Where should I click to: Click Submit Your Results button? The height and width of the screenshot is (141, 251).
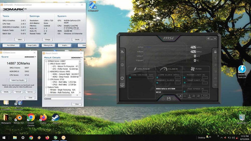tap(18, 80)
